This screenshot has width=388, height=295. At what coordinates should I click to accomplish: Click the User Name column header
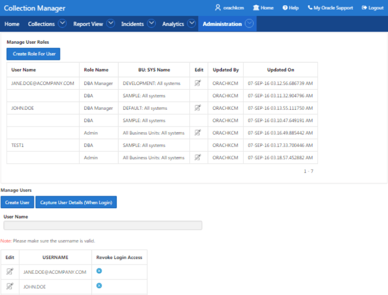tap(24, 70)
